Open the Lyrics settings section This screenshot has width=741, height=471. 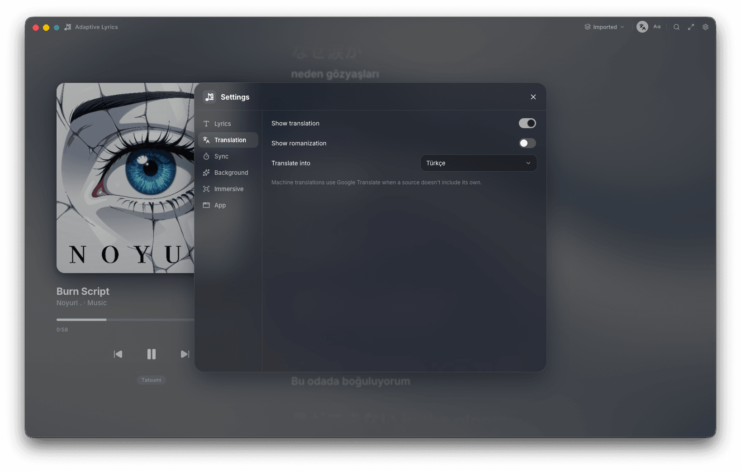228,124
